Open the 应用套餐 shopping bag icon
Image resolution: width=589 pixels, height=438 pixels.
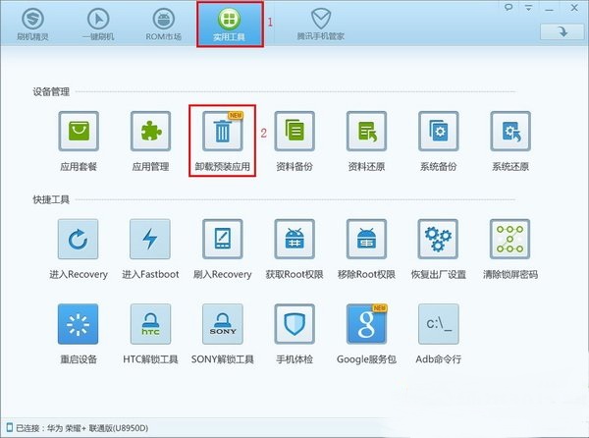pyautogui.click(x=79, y=131)
